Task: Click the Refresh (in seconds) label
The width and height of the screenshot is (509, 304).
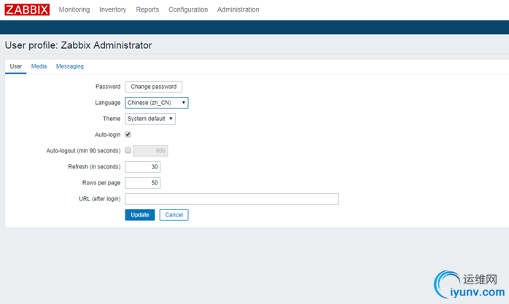Action: [x=94, y=167]
